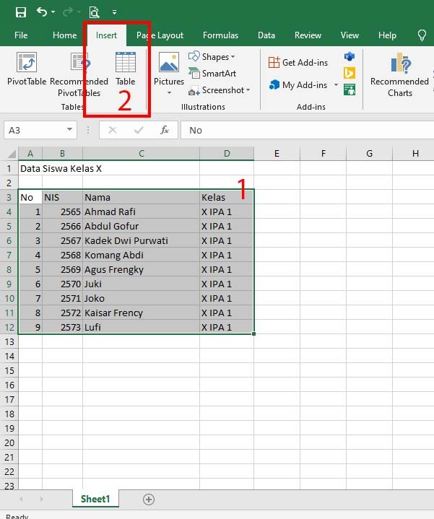
Task: Click the Bing Maps add-in icon
Action: pyautogui.click(x=350, y=73)
